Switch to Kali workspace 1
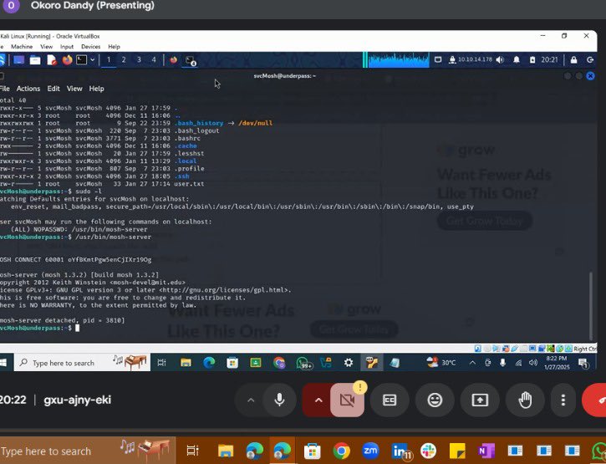606x464 pixels. pyautogui.click(x=109, y=60)
